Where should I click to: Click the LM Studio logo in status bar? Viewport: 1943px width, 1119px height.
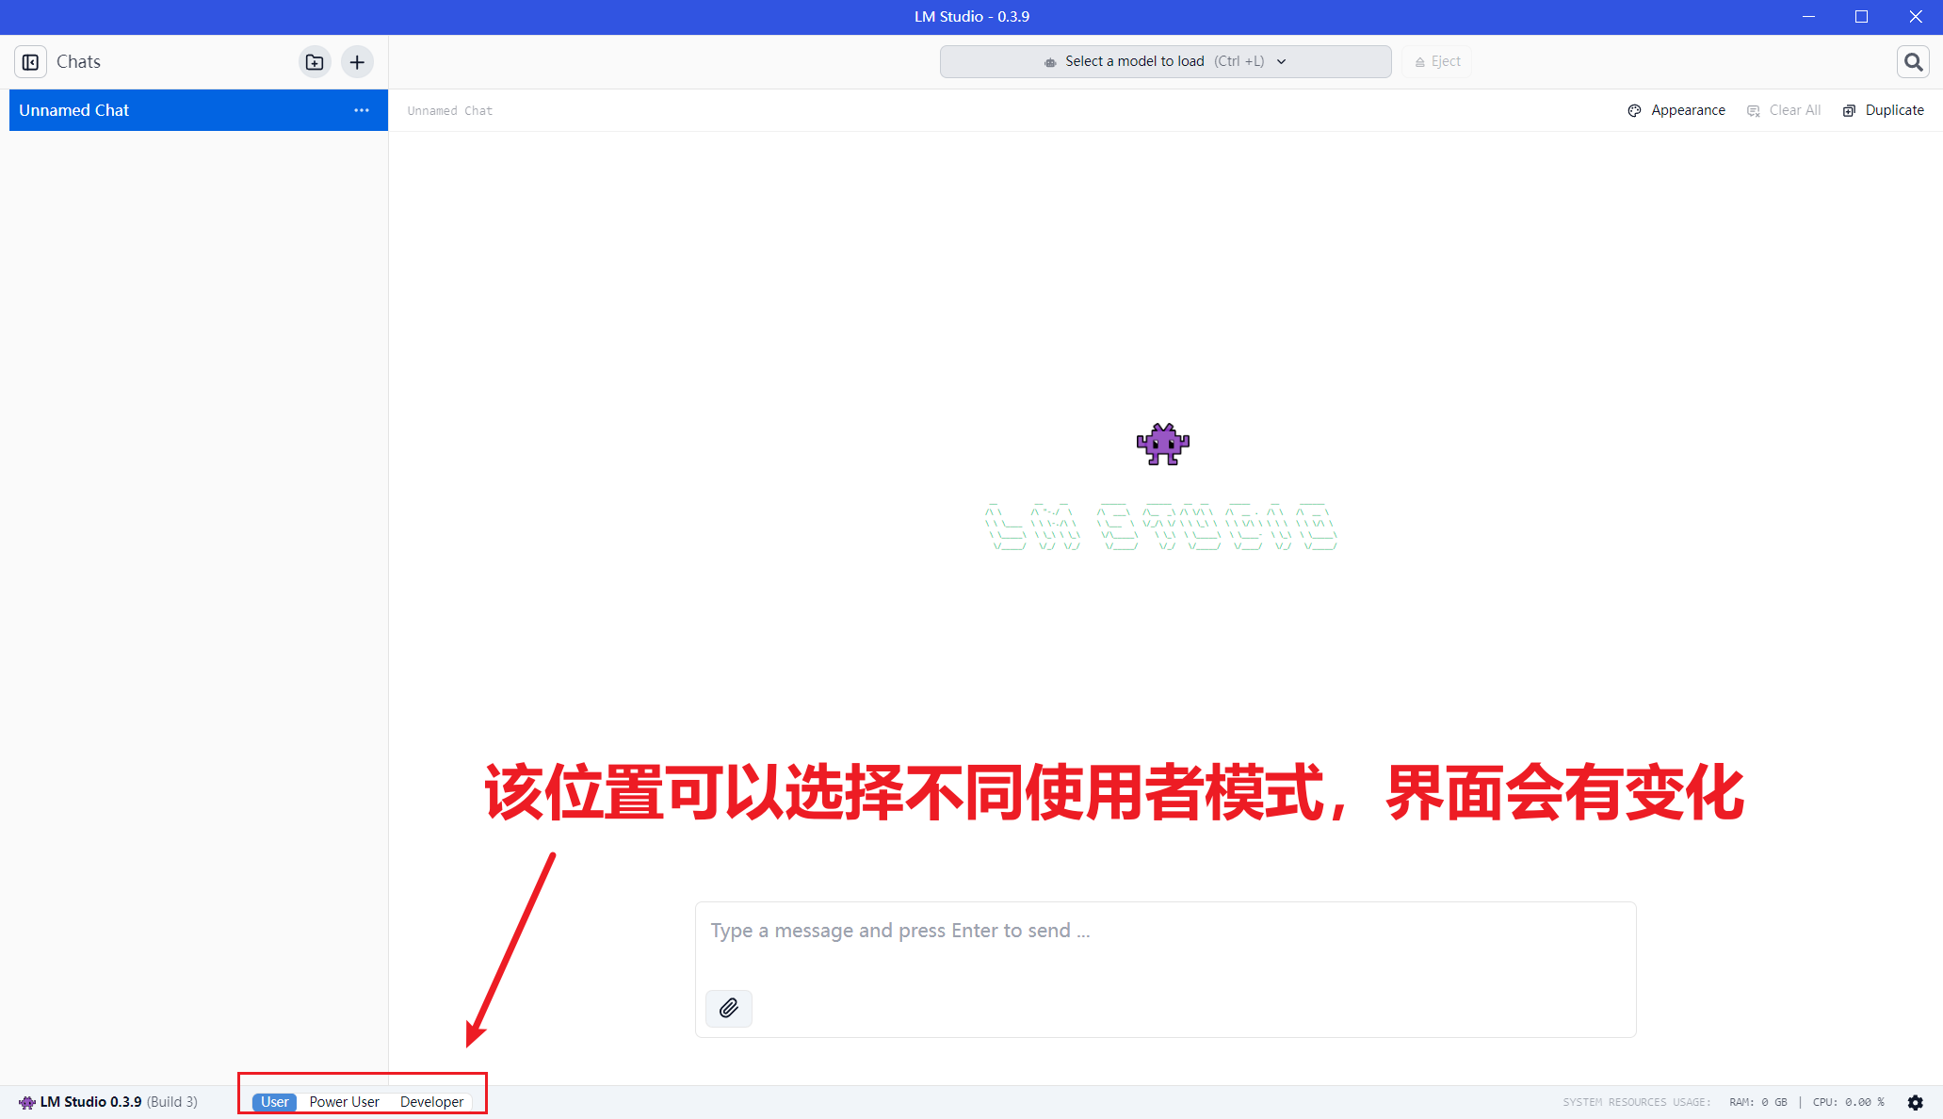(27, 1102)
